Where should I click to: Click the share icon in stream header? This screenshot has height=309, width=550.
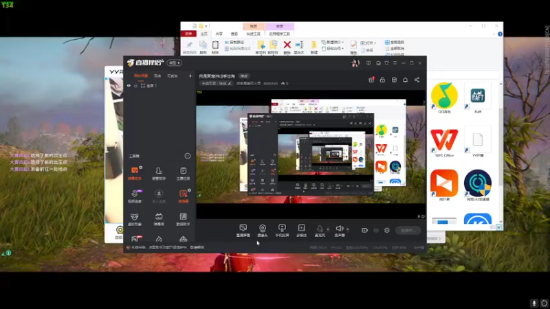[417, 80]
